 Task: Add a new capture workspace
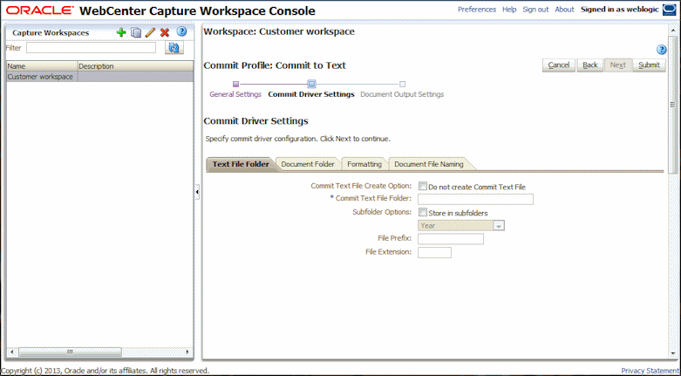[x=121, y=32]
